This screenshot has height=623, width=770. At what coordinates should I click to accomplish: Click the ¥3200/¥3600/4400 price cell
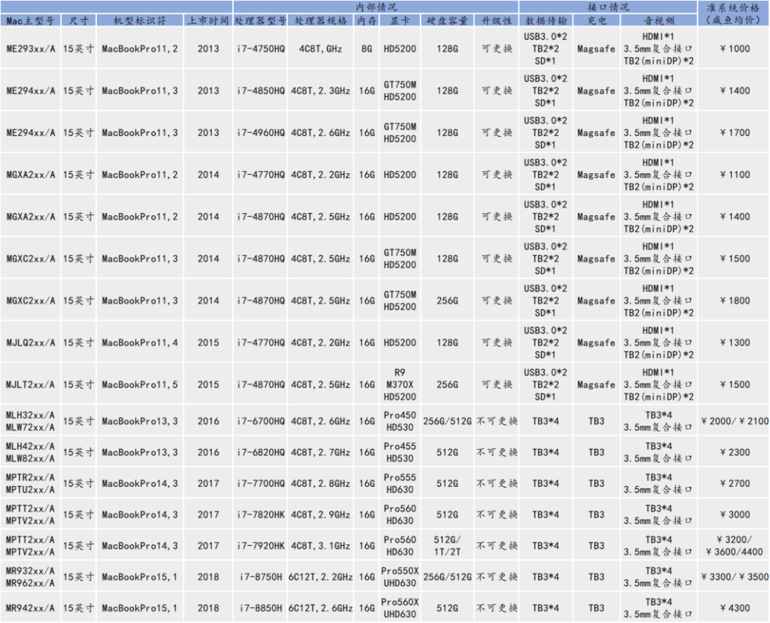click(734, 546)
